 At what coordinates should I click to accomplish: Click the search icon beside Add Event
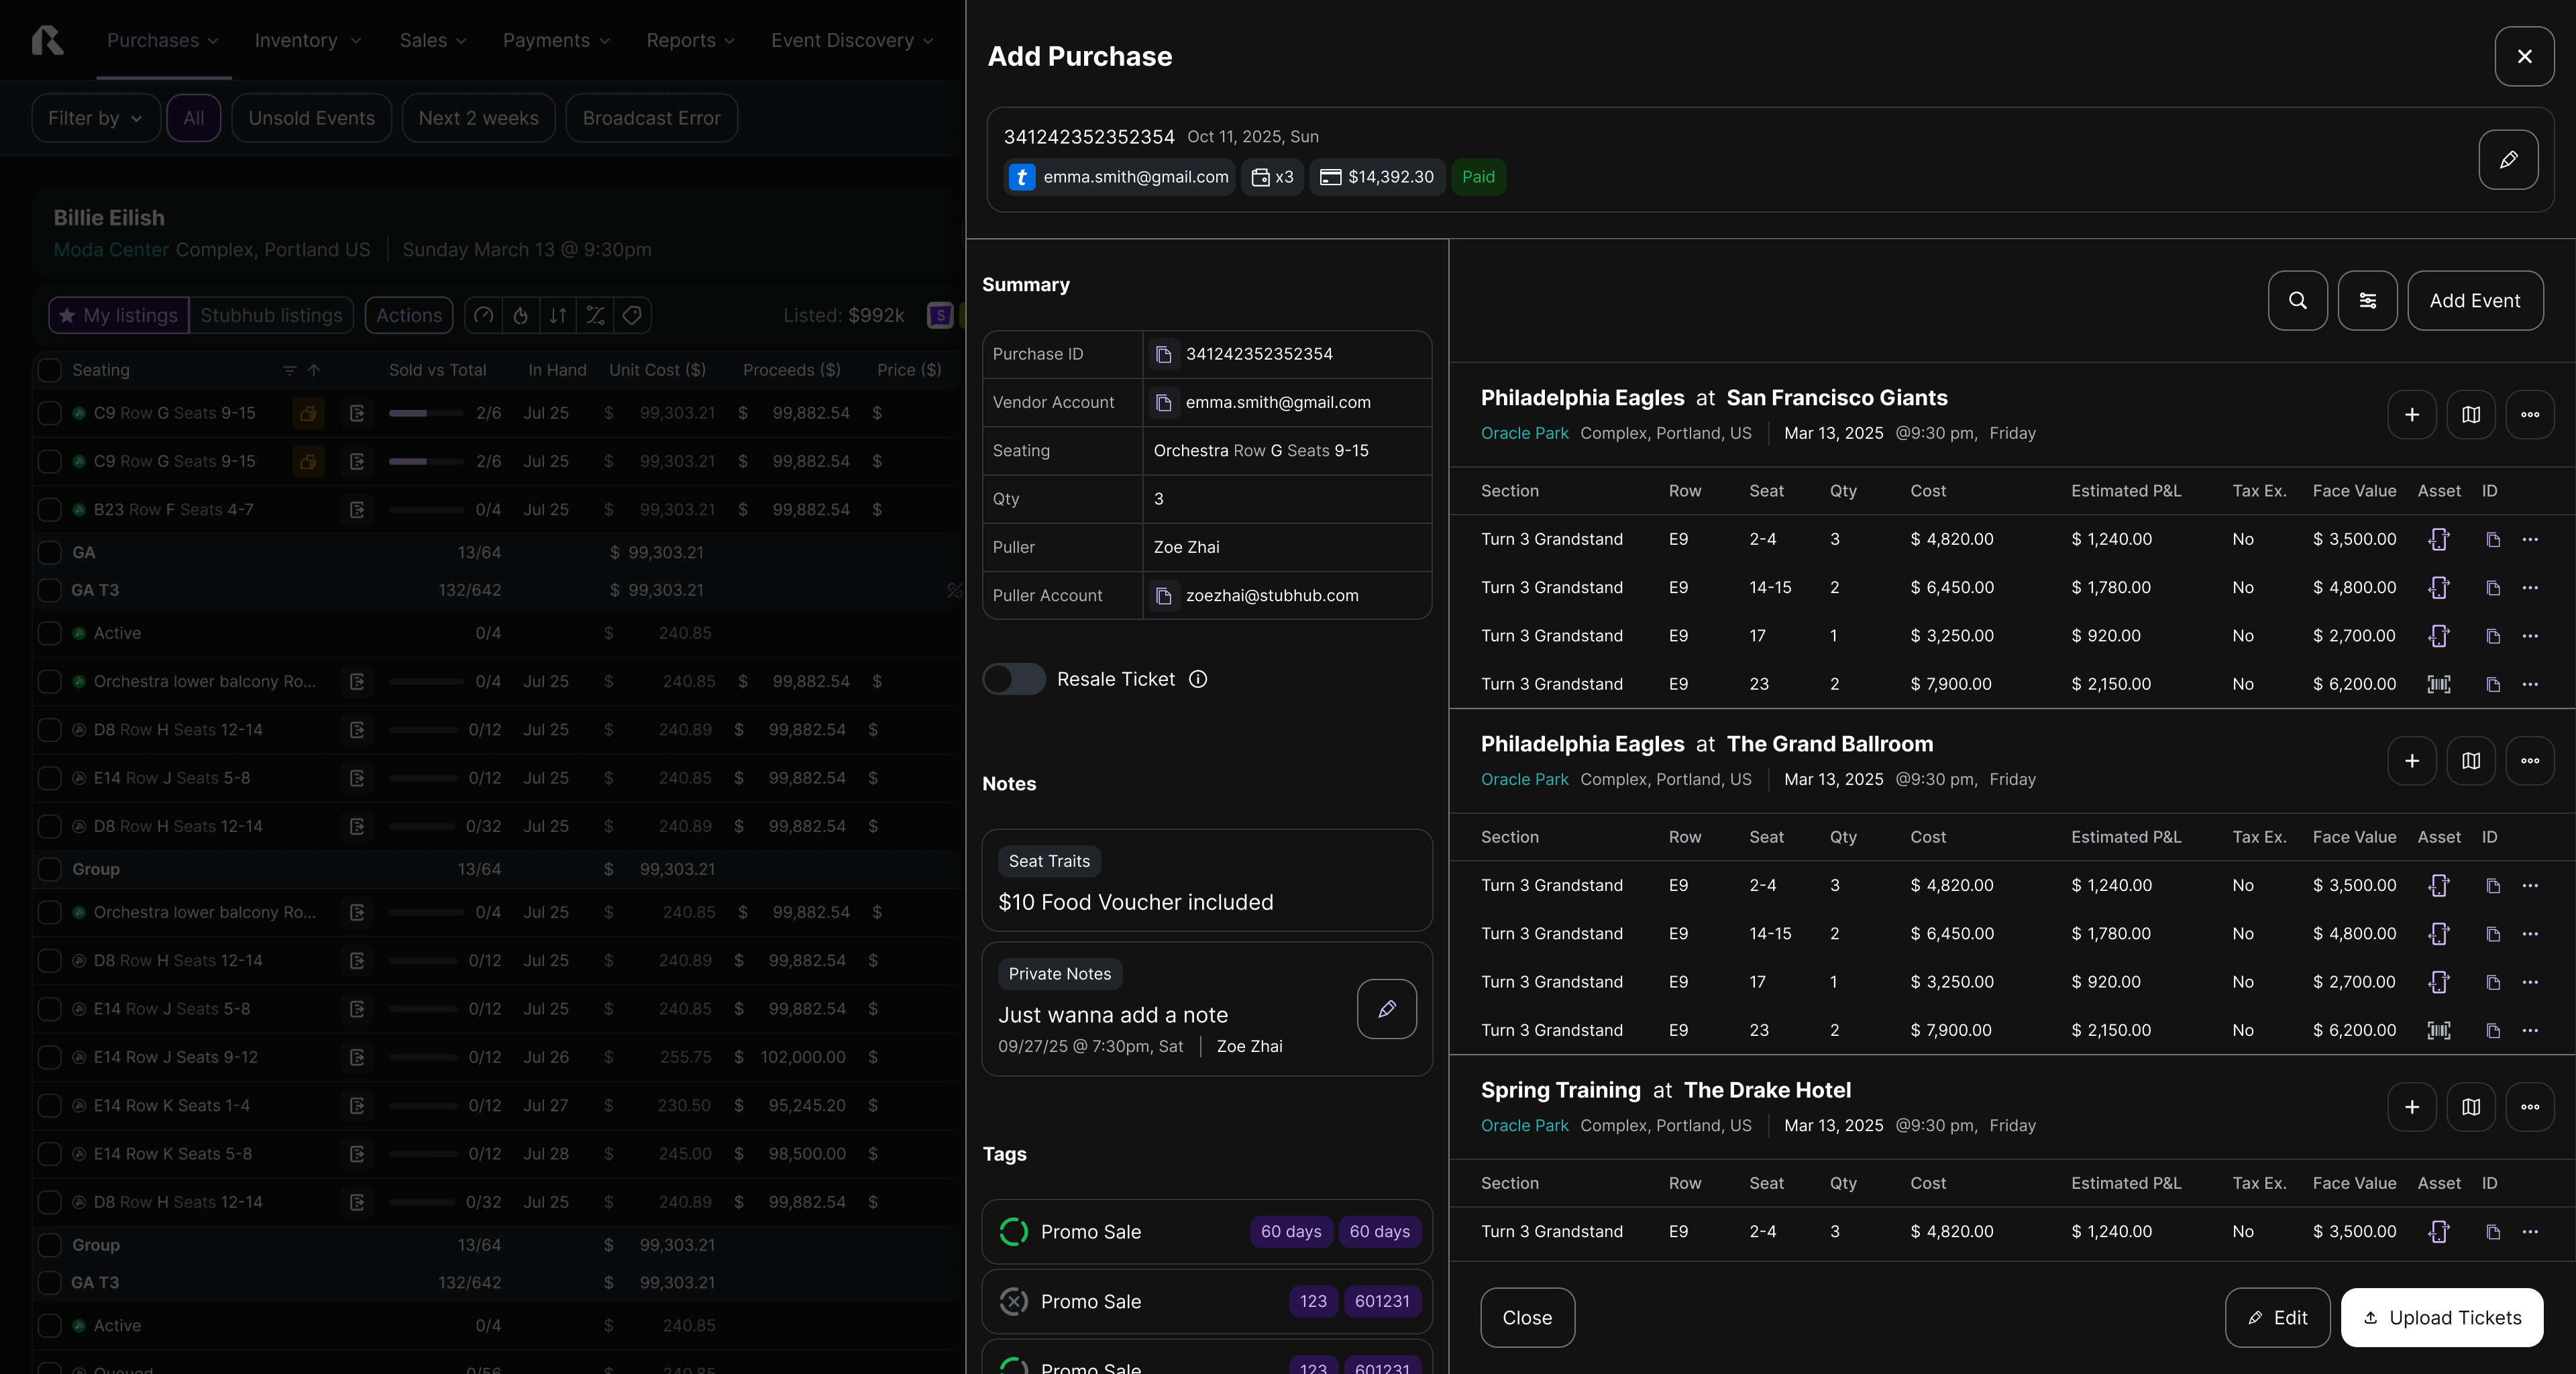[x=2297, y=300]
